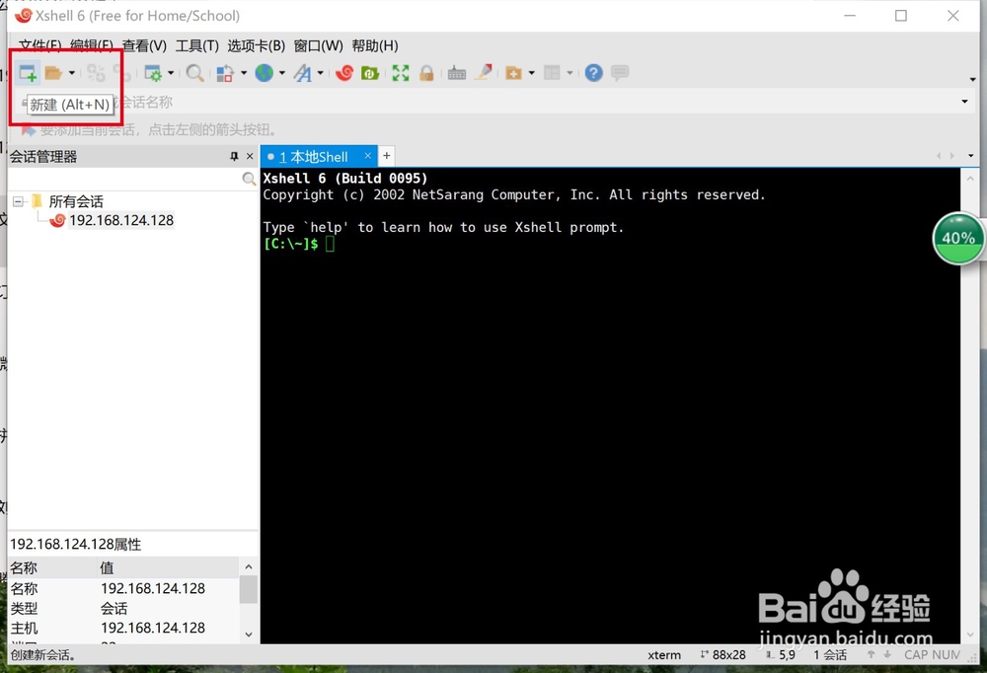Launch Xftp green toolbar icon
The height and width of the screenshot is (673, 987).
tap(369, 73)
